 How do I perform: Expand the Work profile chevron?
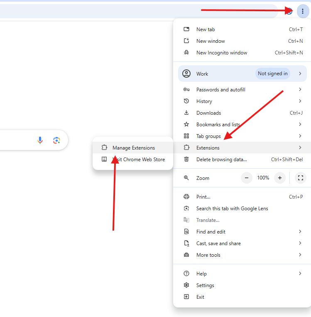(x=300, y=74)
